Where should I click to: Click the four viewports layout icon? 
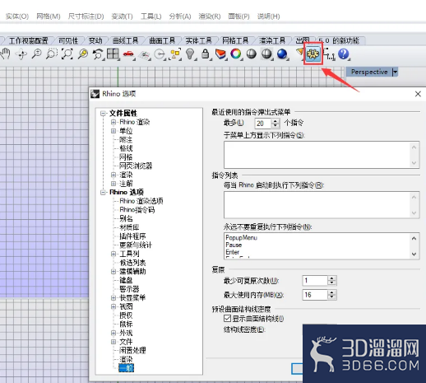(x=113, y=54)
